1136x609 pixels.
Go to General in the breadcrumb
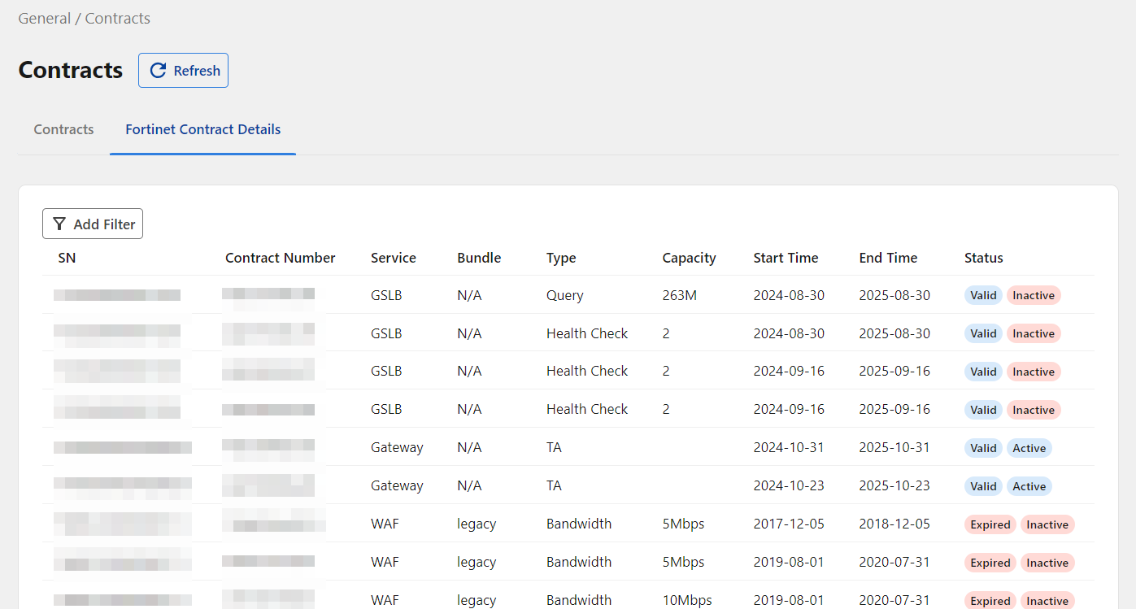pos(44,18)
